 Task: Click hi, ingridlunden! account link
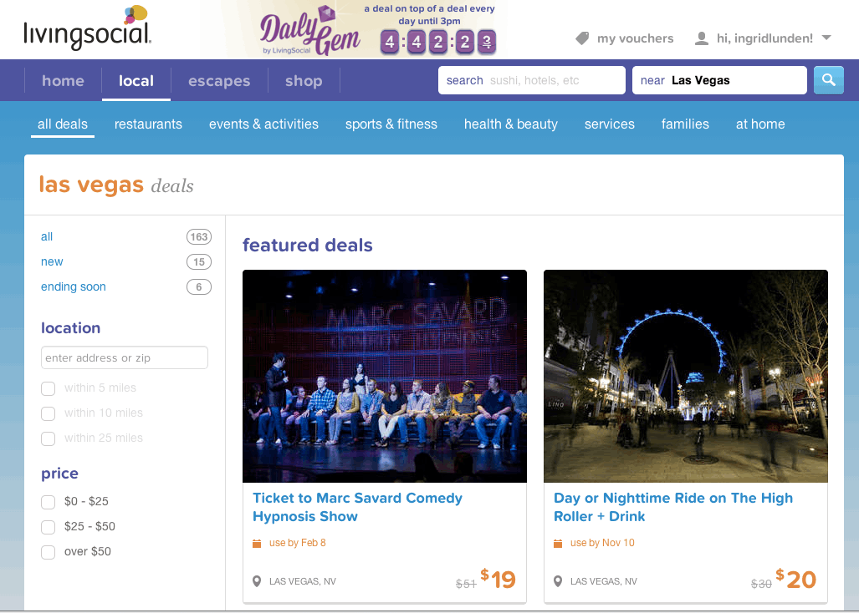pyautogui.click(x=764, y=38)
